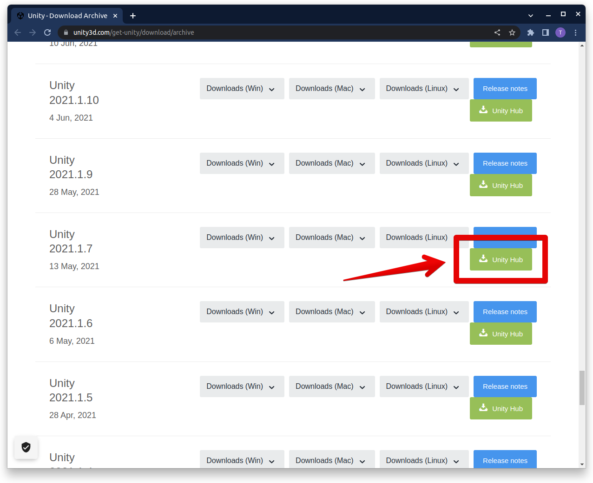Select the 'Unity 2021.1.7' version heading

(x=71, y=241)
